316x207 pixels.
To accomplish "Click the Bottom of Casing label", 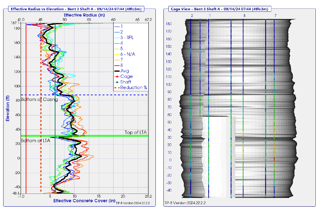I will (39, 99).
